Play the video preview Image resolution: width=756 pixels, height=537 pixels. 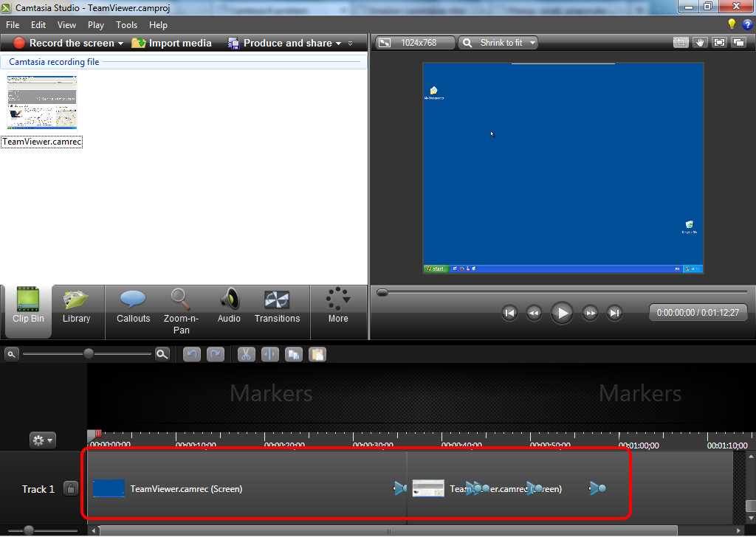point(562,313)
